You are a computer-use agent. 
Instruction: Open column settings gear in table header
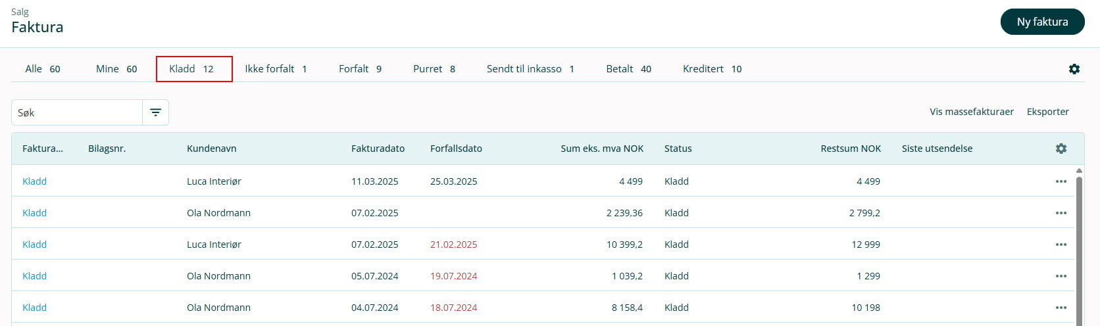click(1061, 149)
